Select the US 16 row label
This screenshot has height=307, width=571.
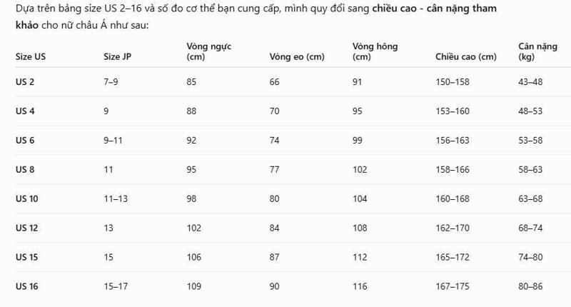point(26,286)
